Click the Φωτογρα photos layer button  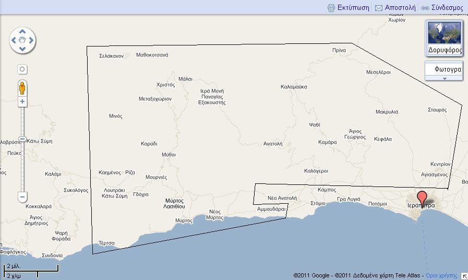tap(444, 69)
